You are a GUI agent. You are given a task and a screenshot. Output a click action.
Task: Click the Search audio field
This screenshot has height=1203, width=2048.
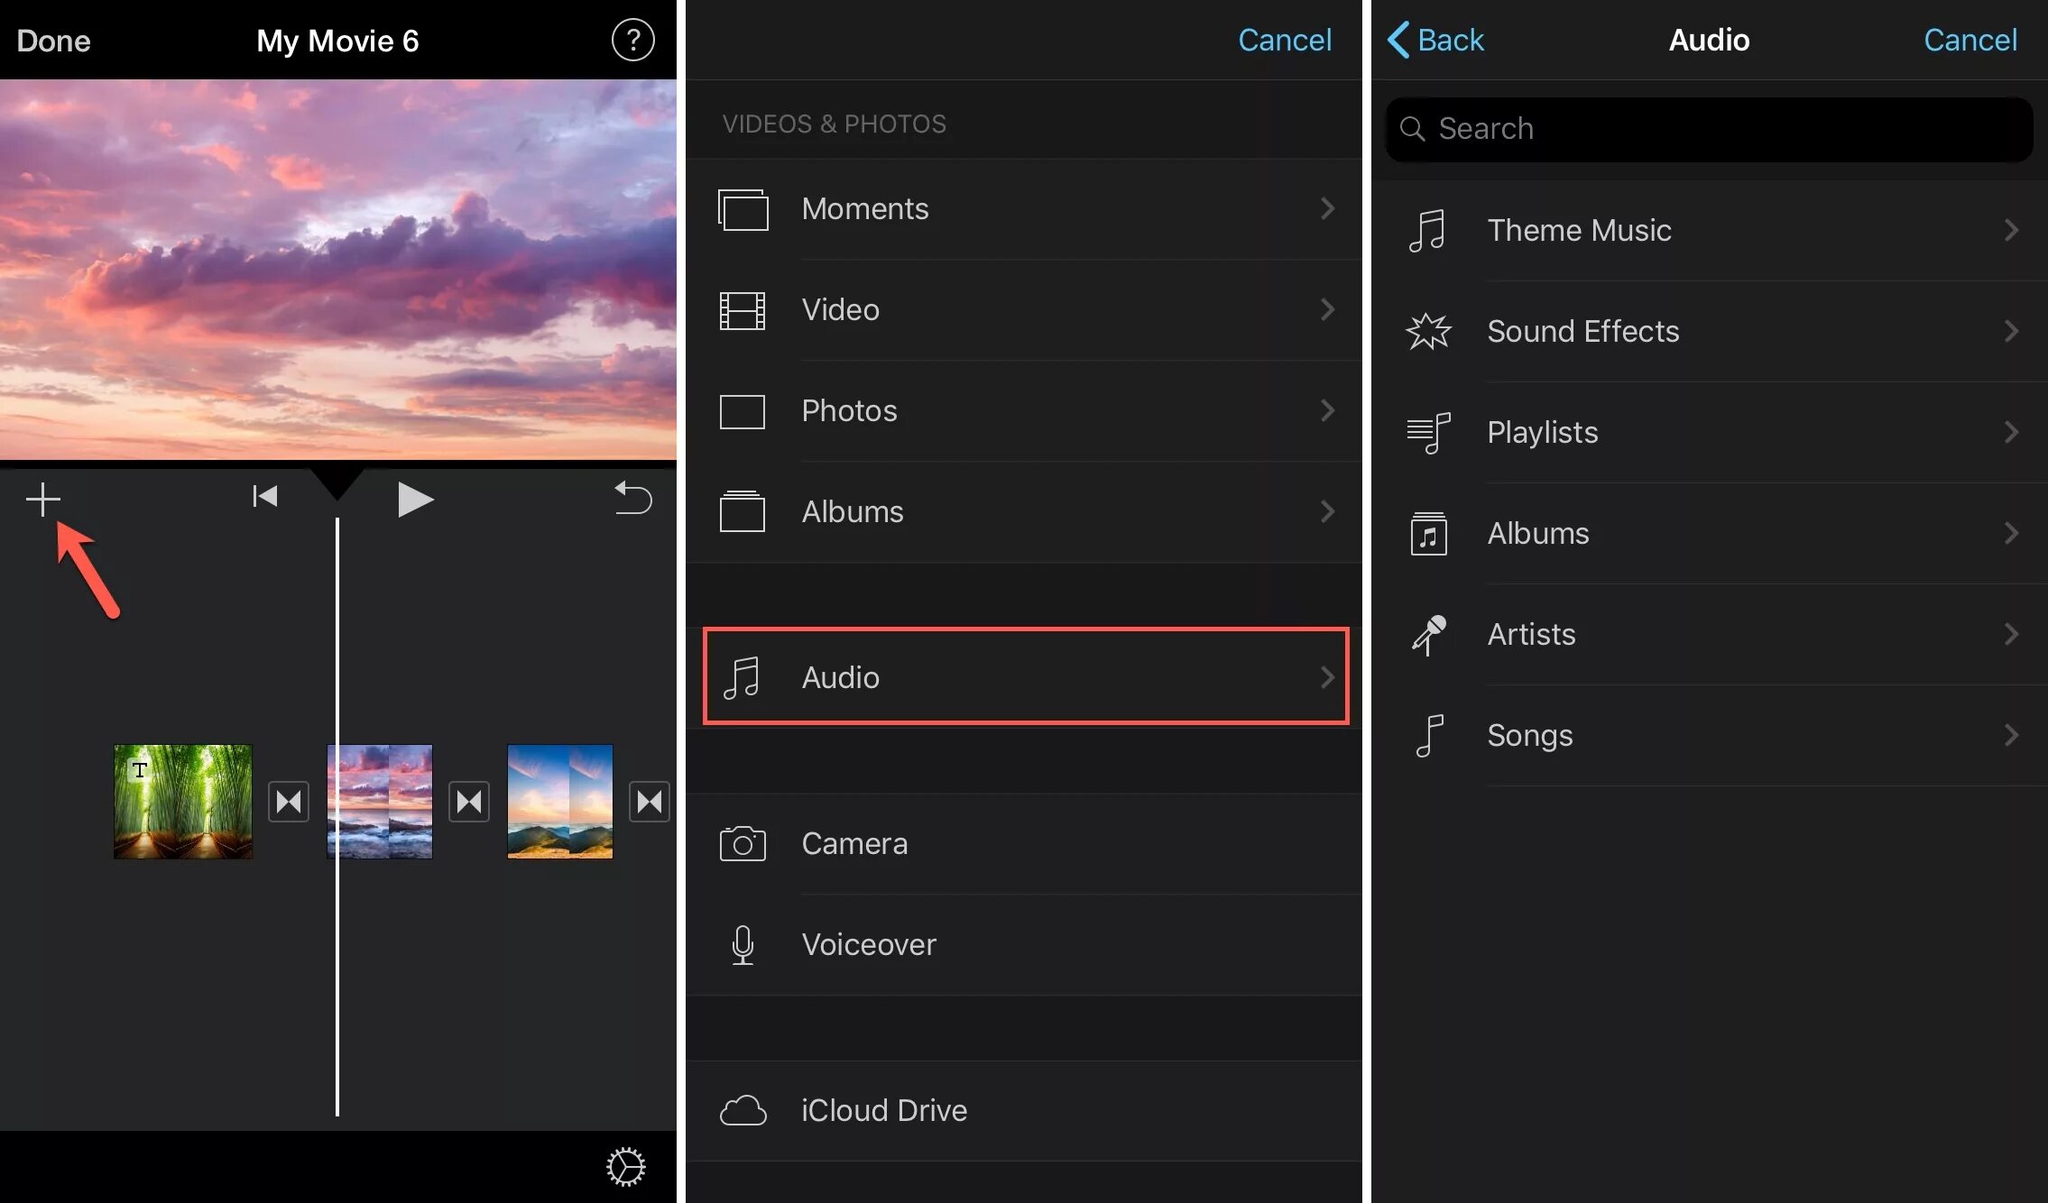[x=1710, y=127]
